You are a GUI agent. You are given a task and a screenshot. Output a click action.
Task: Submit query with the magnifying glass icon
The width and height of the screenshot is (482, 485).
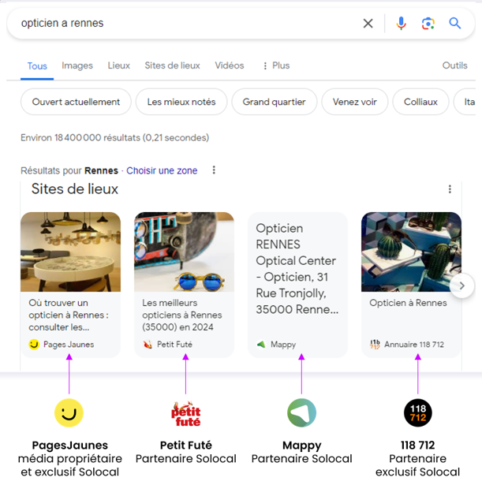click(454, 23)
